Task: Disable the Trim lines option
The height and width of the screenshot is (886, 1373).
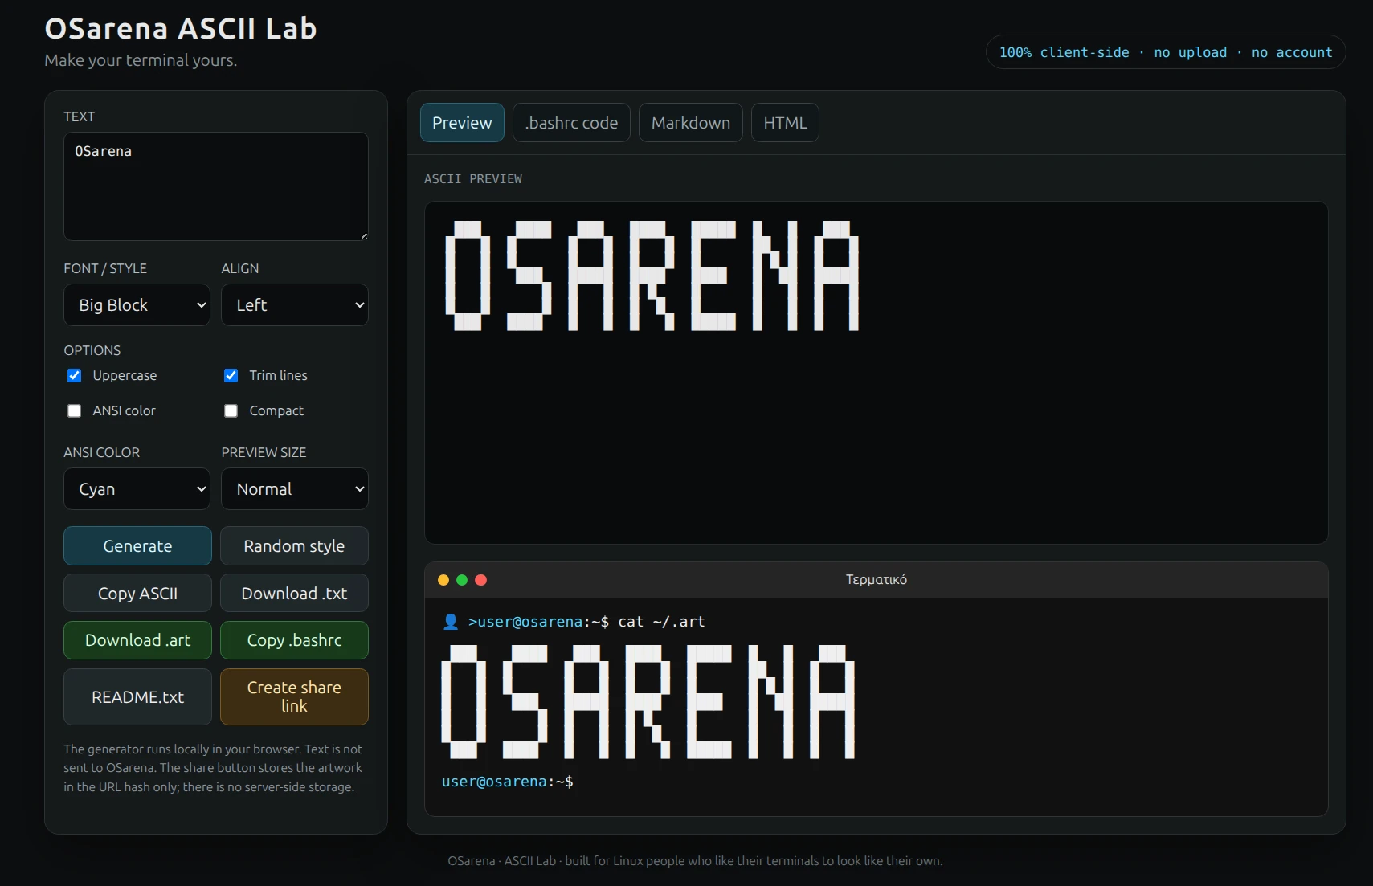Action: pyautogui.click(x=231, y=375)
